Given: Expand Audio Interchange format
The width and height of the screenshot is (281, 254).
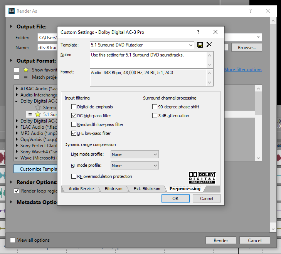Looking at the screenshot, I should 17,95.
